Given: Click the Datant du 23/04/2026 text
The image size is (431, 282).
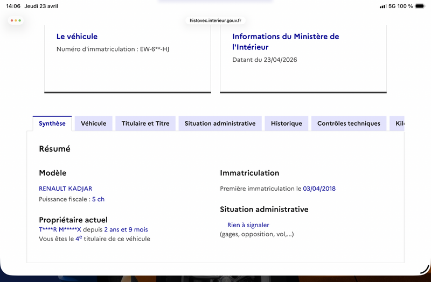Looking at the screenshot, I should 265,60.
